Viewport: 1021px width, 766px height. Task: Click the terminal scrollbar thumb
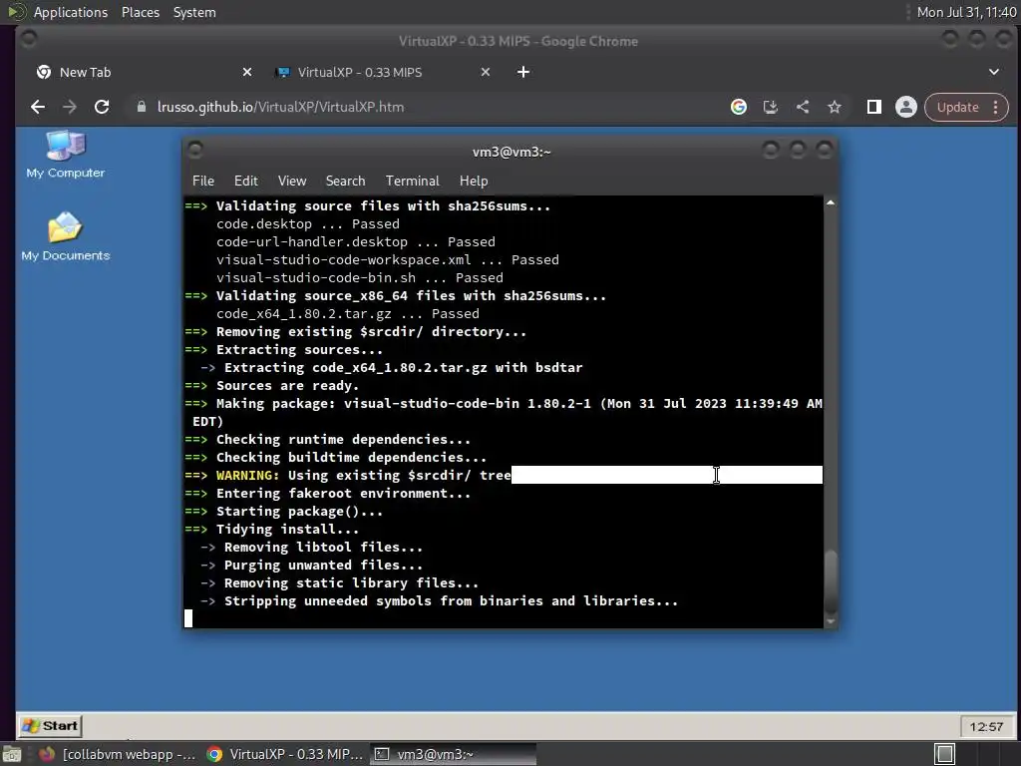pos(831,581)
